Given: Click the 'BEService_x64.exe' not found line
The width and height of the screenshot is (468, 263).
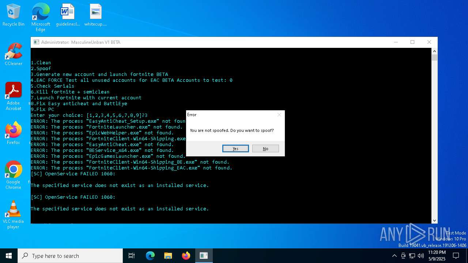Looking at the screenshot, I should point(102,150).
